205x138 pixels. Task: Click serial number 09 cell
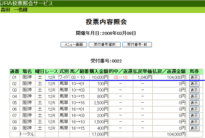click(14, 128)
